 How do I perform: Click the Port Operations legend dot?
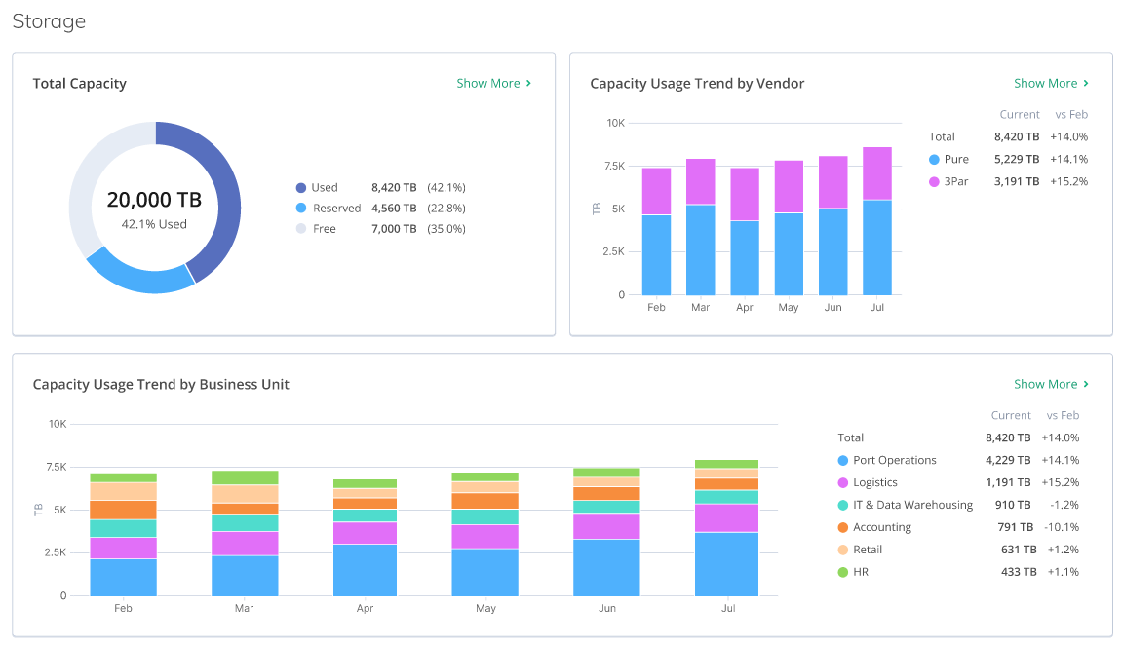click(843, 461)
